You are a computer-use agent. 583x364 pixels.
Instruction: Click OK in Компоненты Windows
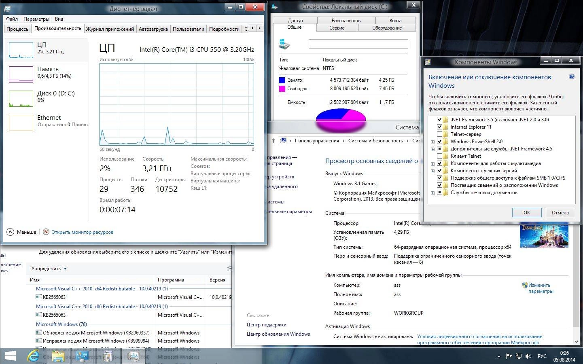tap(527, 212)
